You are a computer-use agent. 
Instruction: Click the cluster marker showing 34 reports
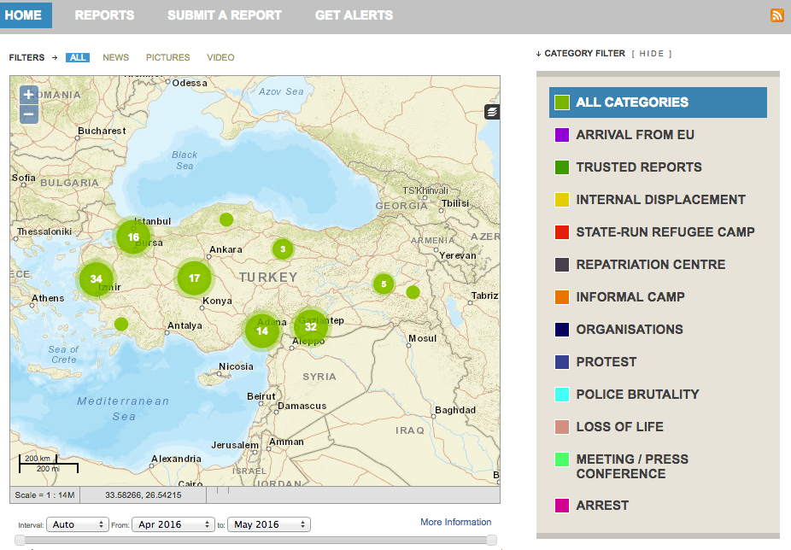pos(97,278)
